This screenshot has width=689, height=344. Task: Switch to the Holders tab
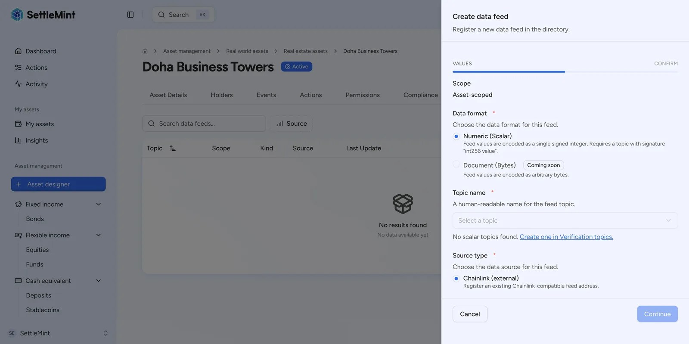222,95
